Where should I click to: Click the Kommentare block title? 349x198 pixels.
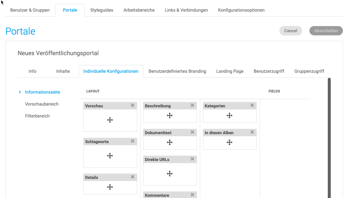pyautogui.click(x=157, y=196)
